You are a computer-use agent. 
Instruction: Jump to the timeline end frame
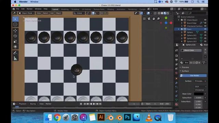click(100, 104)
